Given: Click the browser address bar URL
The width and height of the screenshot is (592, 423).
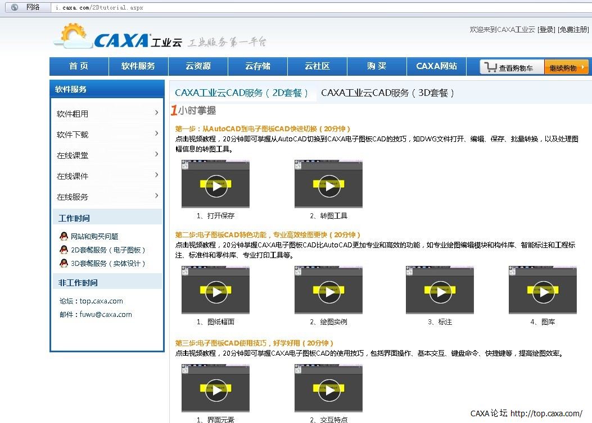Looking at the screenshot, I should pyautogui.click(x=99, y=7).
